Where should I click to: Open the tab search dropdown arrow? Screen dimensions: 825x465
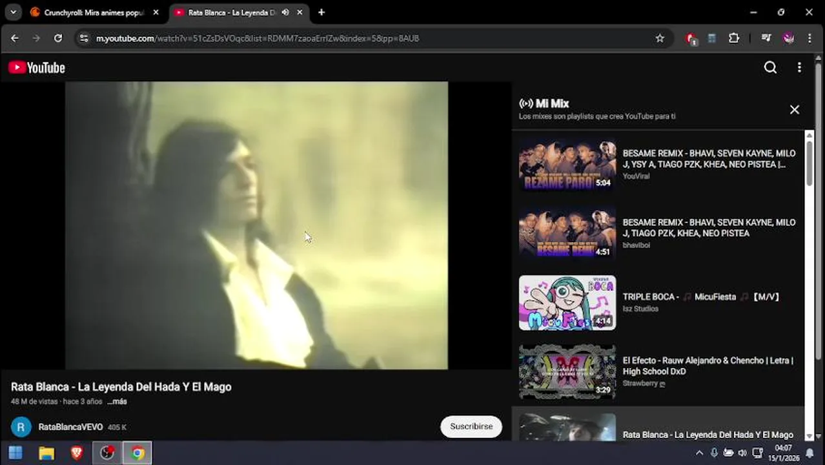click(13, 12)
